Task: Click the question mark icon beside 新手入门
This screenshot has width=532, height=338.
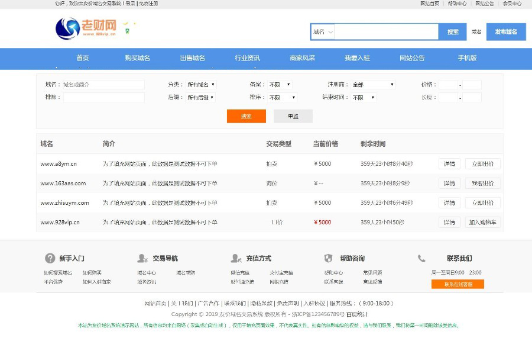Action: tap(50, 258)
